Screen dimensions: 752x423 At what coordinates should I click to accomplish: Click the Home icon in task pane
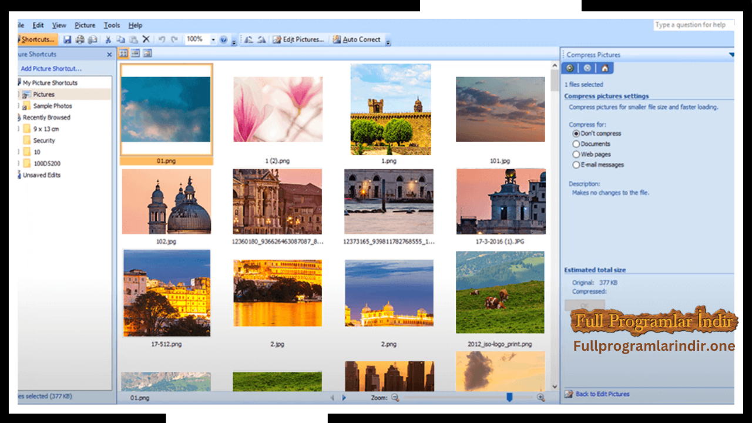tap(604, 68)
